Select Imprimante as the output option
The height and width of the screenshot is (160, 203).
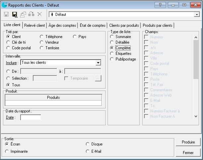point(7,151)
